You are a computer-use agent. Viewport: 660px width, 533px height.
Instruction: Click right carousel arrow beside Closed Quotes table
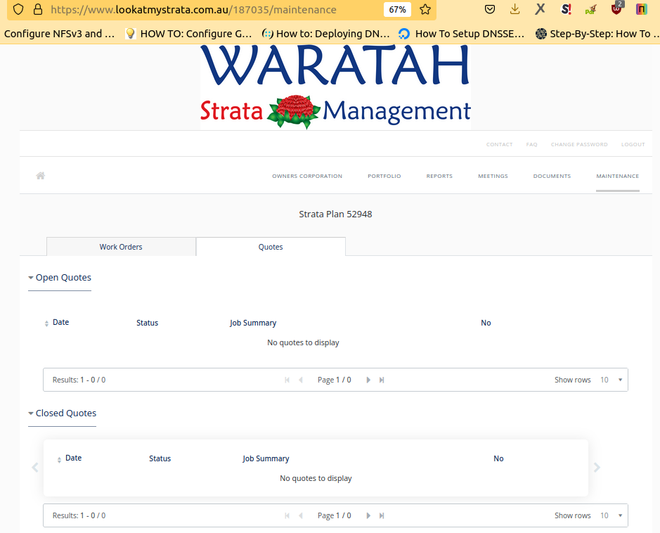[597, 468]
